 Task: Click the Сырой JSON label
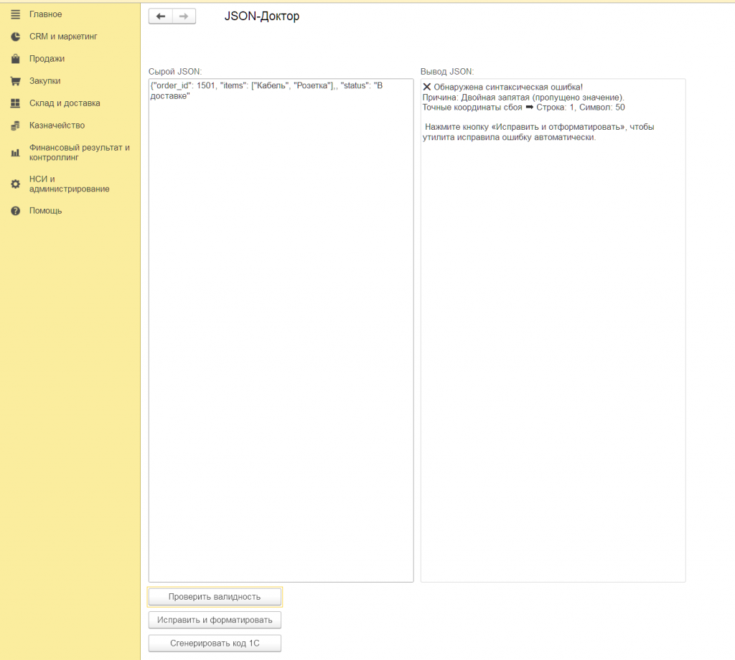coord(175,72)
